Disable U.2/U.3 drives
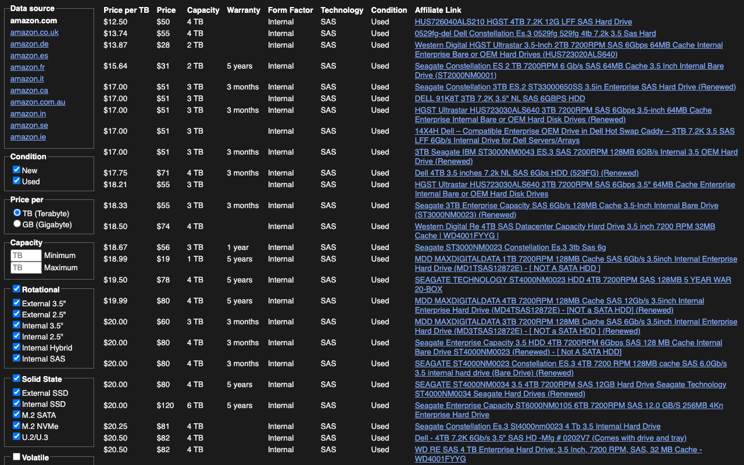The image size is (744, 465). click(x=17, y=437)
